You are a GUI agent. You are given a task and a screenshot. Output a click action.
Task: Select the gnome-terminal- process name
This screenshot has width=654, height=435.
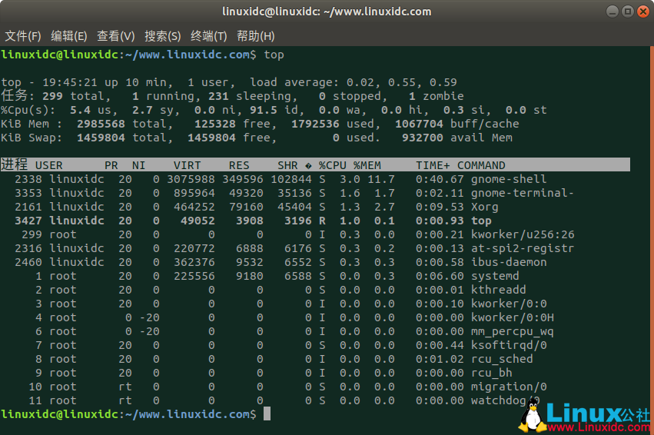tap(523, 193)
